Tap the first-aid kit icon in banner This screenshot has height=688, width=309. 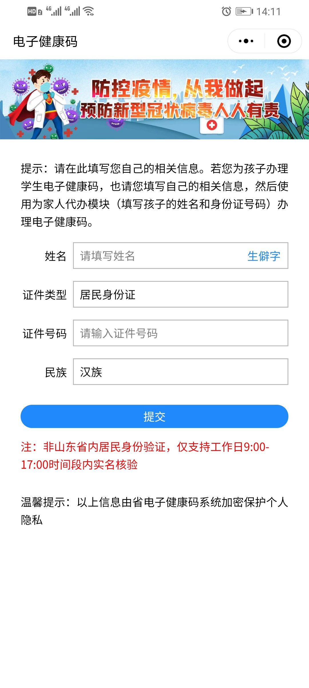pyautogui.click(x=212, y=126)
